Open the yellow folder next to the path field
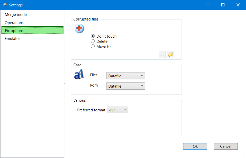 pos(170,55)
